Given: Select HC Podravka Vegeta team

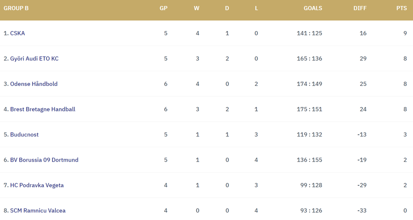Looking at the screenshot, I should (x=37, y=185).
